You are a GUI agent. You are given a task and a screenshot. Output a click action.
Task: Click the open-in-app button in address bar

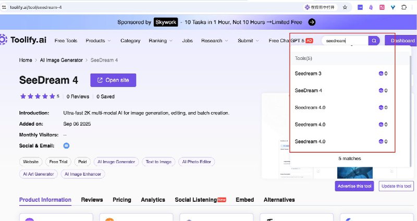pos(320,7)
